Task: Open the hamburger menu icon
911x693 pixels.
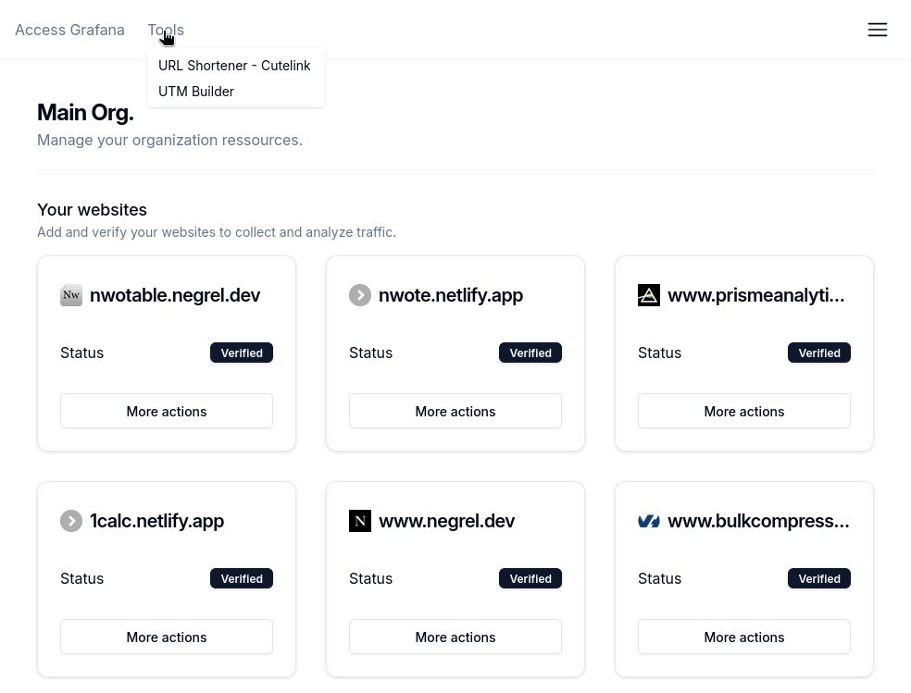Action: (x=878, y=30)
